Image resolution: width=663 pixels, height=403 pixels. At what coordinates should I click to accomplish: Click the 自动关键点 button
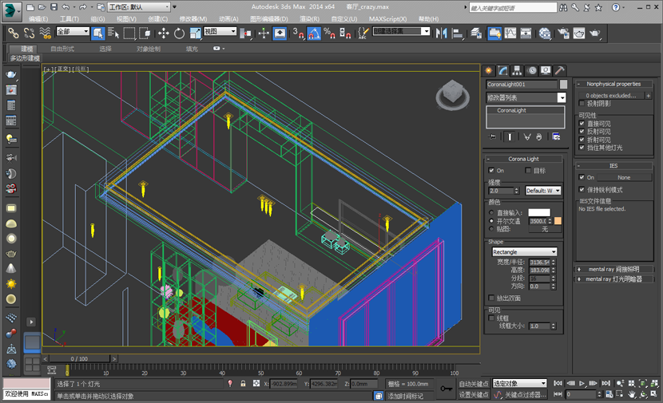(474, 384)
